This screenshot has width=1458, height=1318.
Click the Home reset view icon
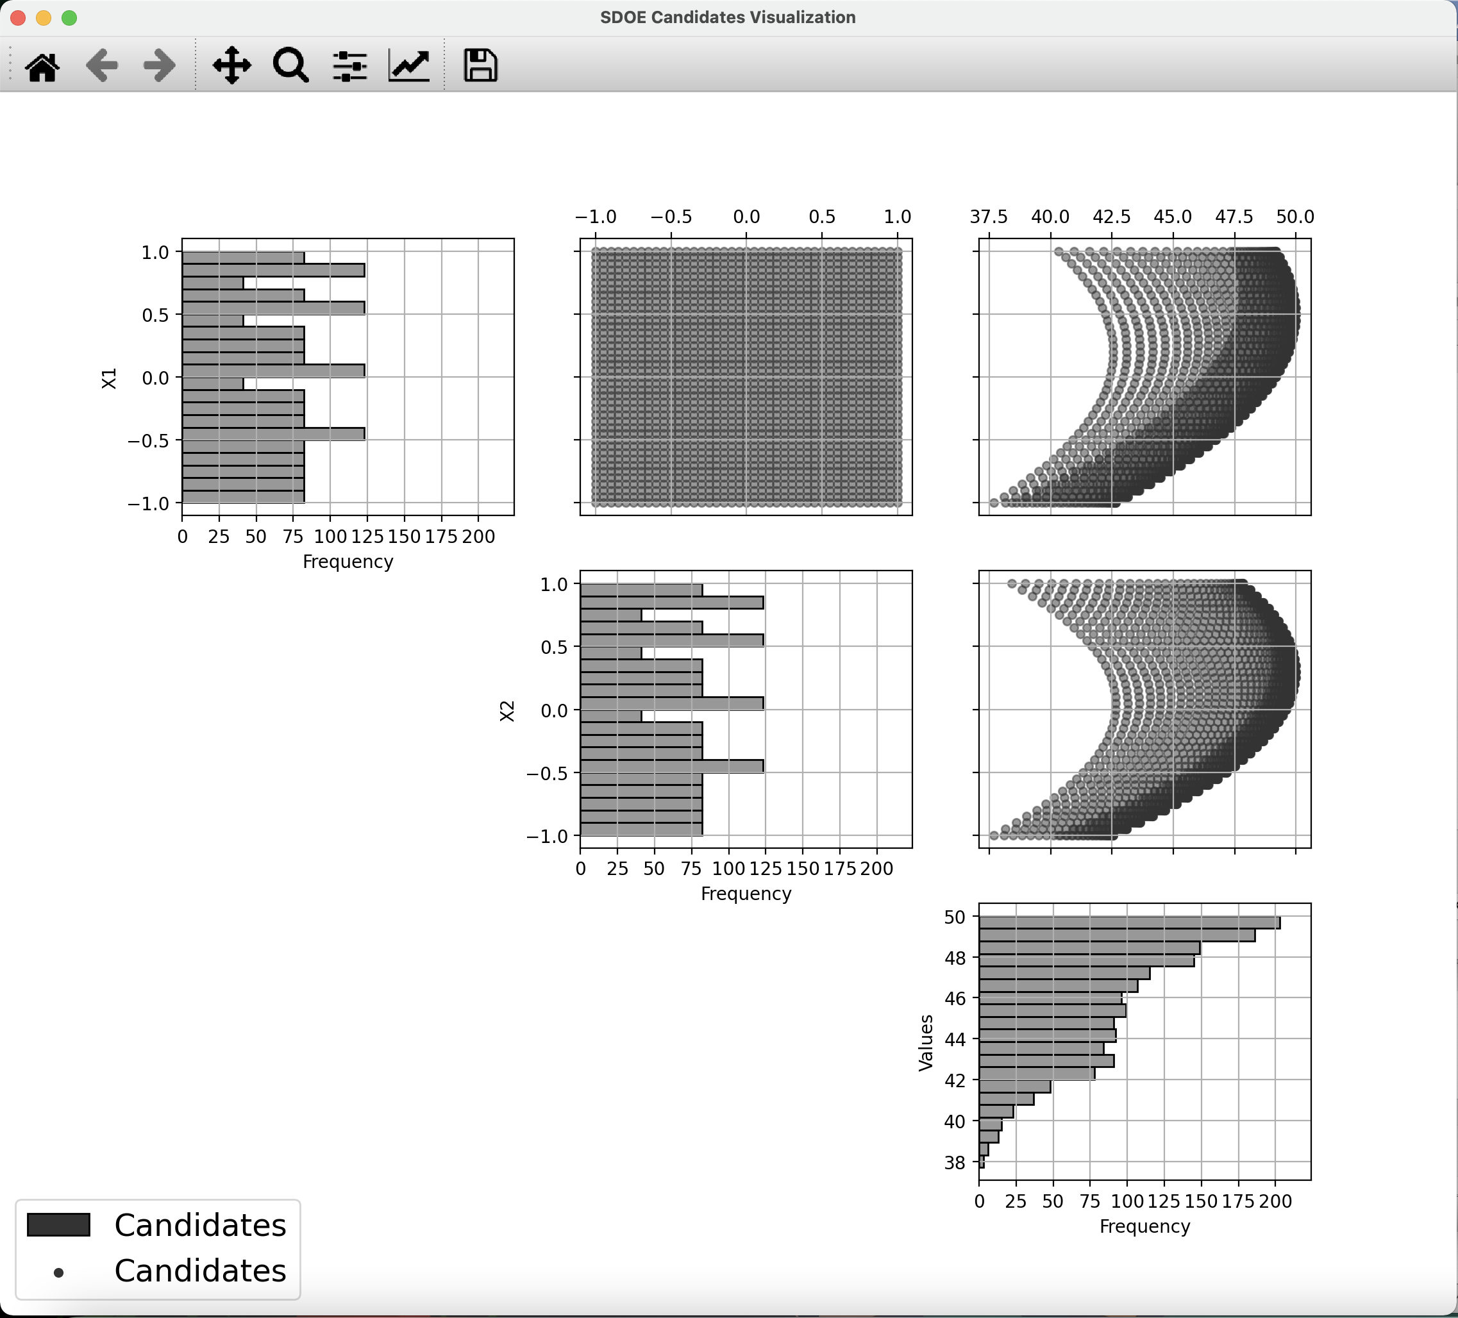click(x=42, y=67)
